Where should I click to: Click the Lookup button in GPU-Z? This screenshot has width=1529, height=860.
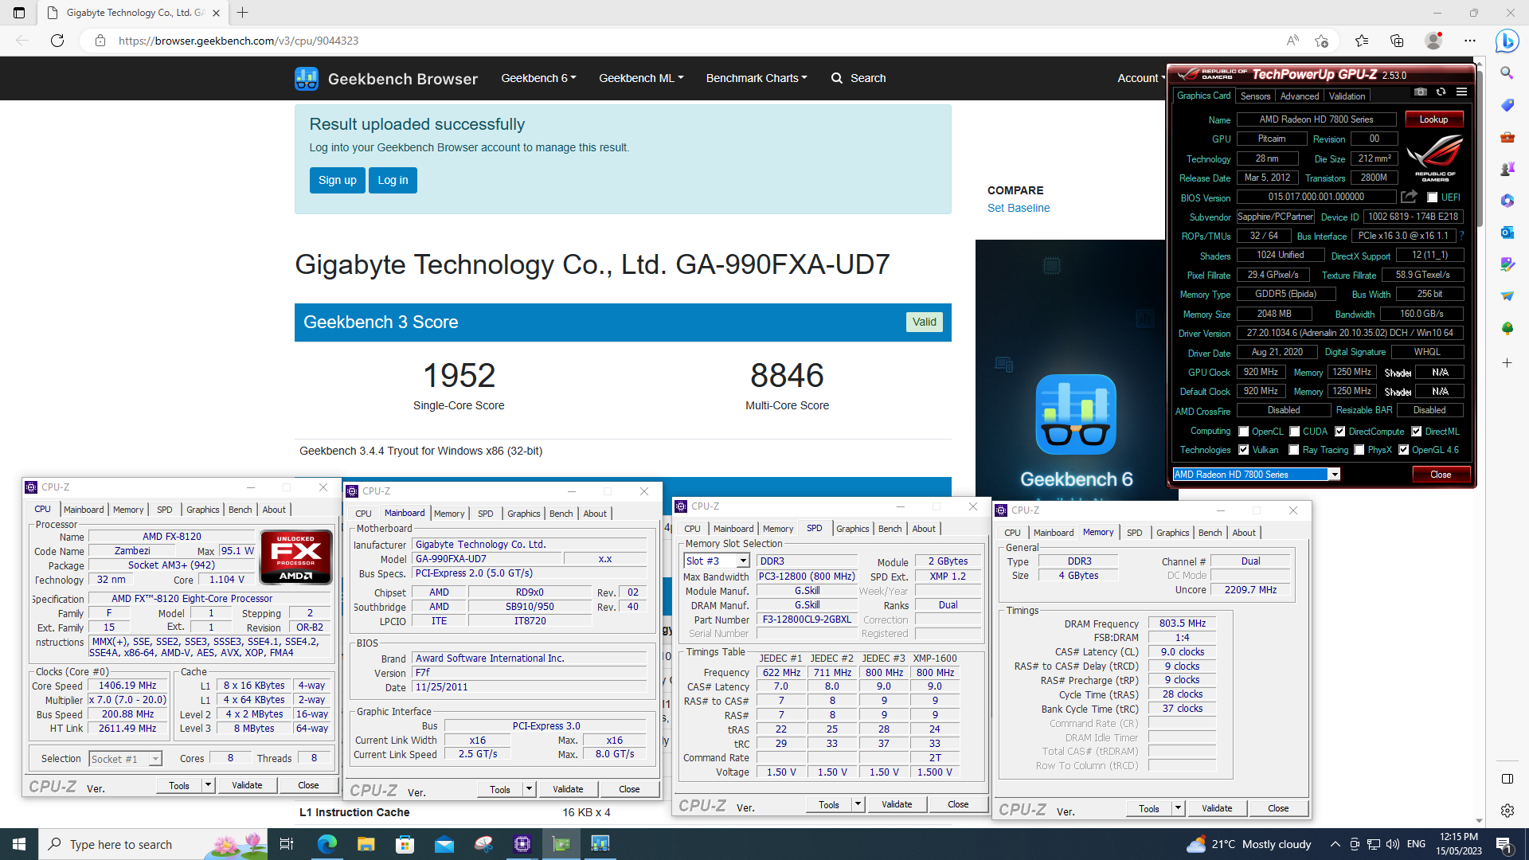[1433, 119]
